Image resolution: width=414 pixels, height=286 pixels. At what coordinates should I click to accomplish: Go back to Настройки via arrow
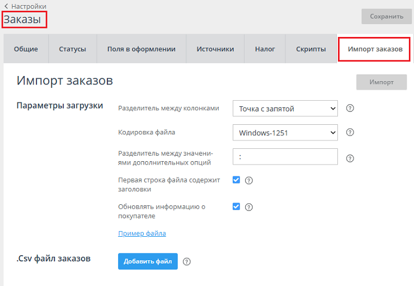(x=6, y=6)
